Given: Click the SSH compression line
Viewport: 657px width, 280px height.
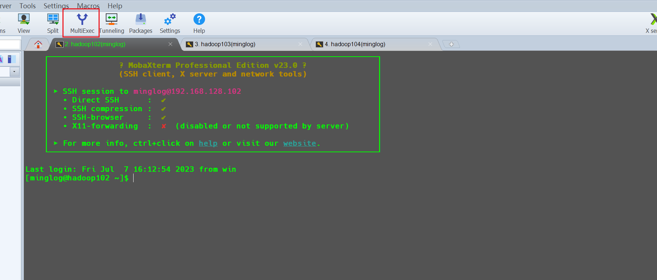Looking at the screenshot, I should 114,109.
